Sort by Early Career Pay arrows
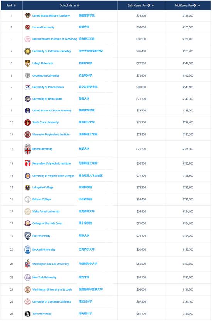This screenshot has width=212, height=321. [153, 5]
